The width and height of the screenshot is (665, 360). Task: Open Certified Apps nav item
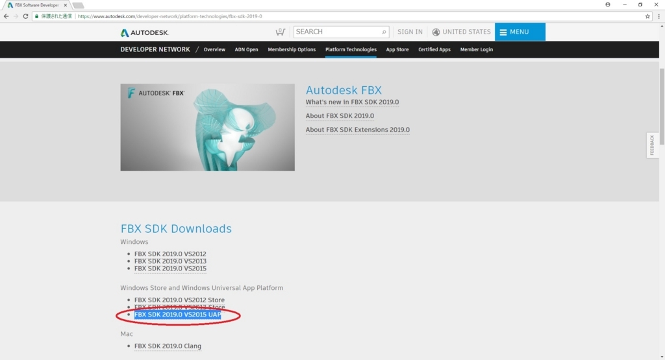coord(434,49)
